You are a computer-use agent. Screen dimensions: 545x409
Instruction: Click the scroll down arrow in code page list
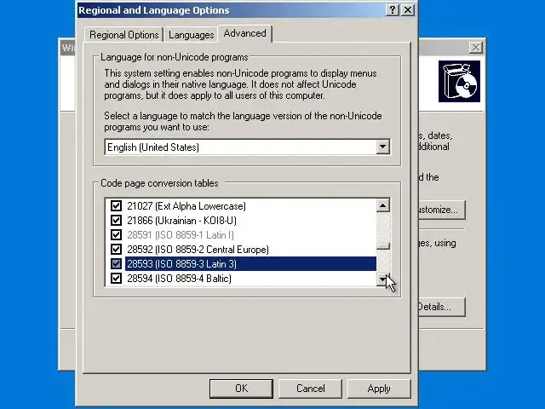[x=382, y=279]
